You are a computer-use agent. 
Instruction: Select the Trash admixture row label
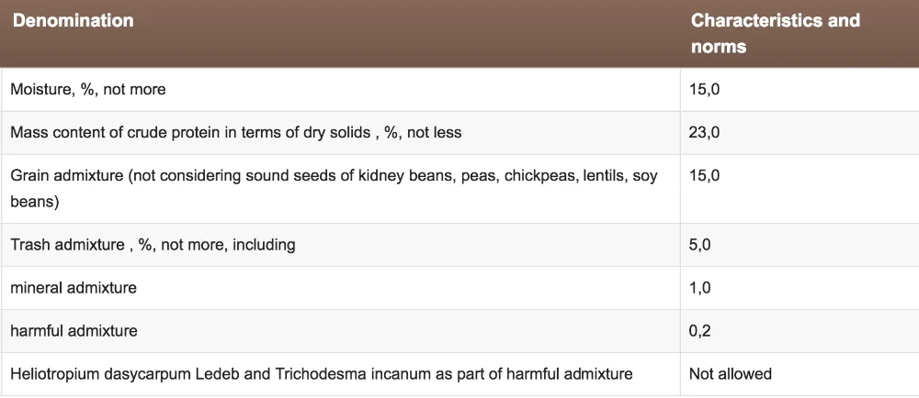(x=153, y=245)
